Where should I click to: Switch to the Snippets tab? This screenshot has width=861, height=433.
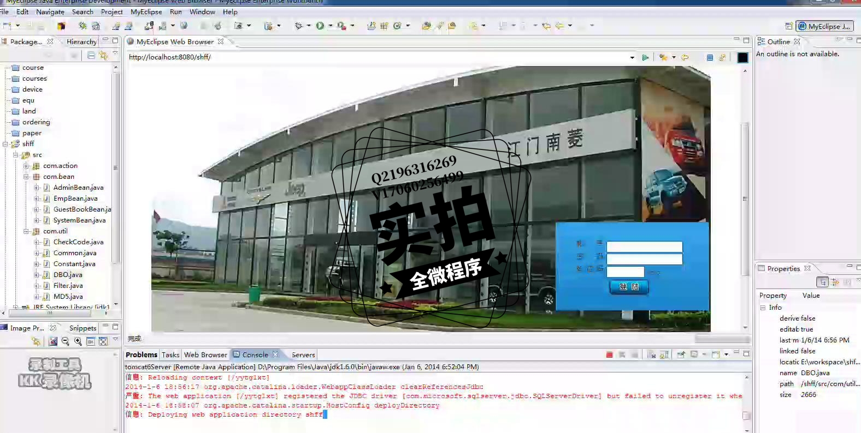pyautogui.click(x=82, y=328)
